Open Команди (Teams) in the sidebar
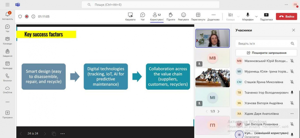 click(7, 40)
